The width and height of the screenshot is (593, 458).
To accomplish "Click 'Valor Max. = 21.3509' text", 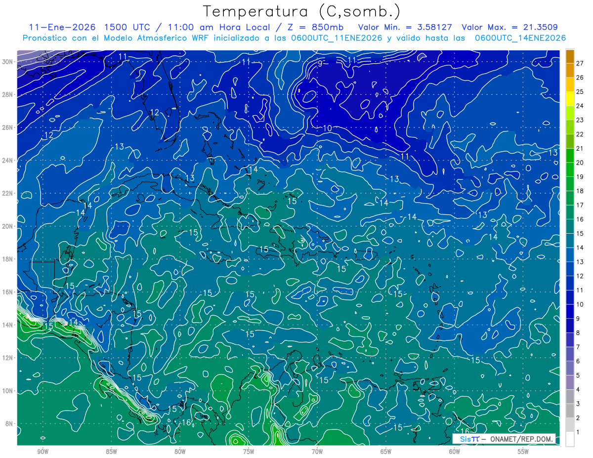I will click(510, 27).
